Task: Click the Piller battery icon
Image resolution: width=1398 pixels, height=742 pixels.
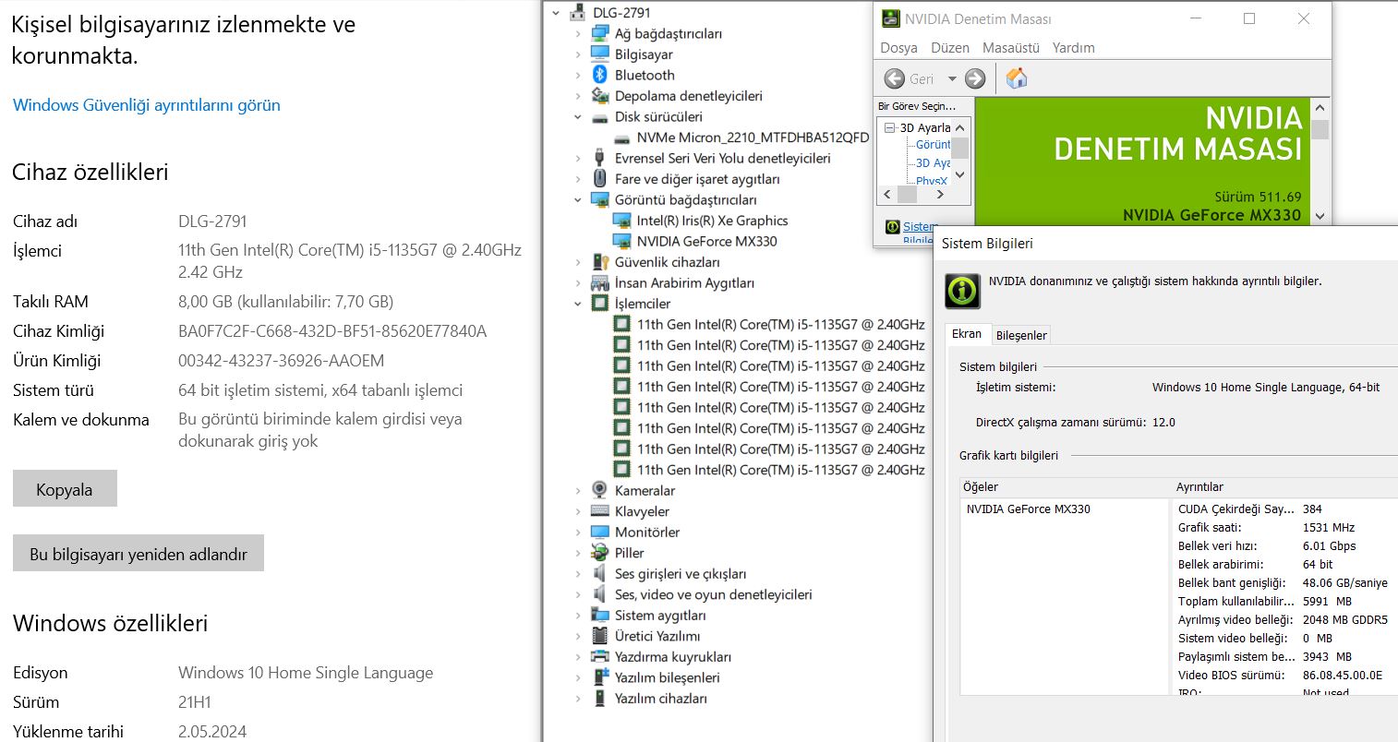Action: (x=600, y=553)
